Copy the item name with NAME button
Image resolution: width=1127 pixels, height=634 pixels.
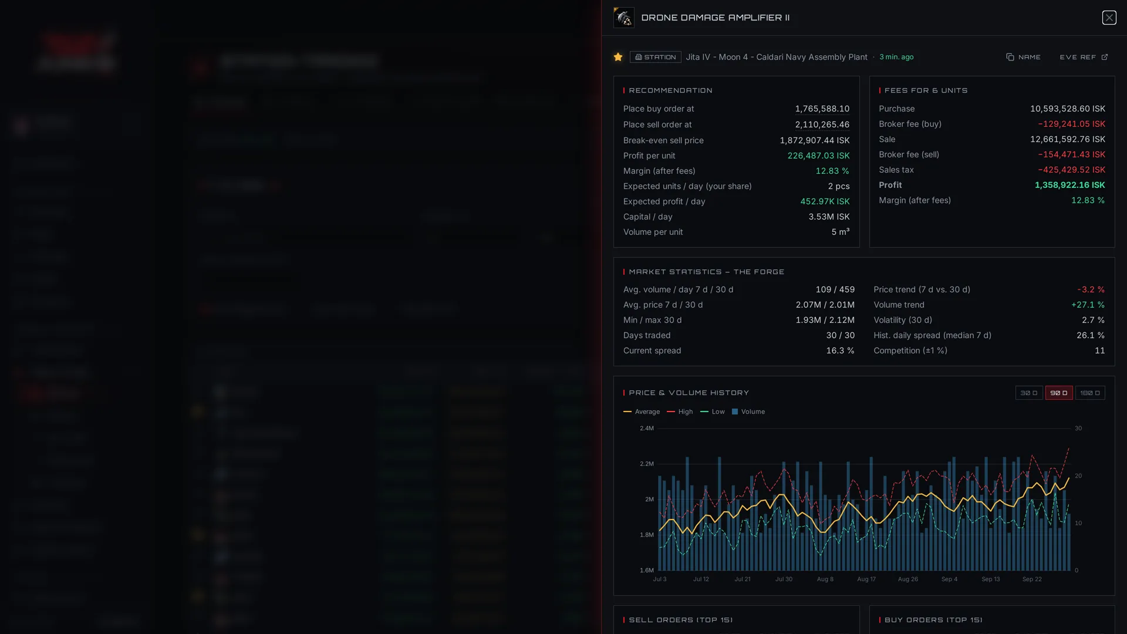tap(1023, 57)
